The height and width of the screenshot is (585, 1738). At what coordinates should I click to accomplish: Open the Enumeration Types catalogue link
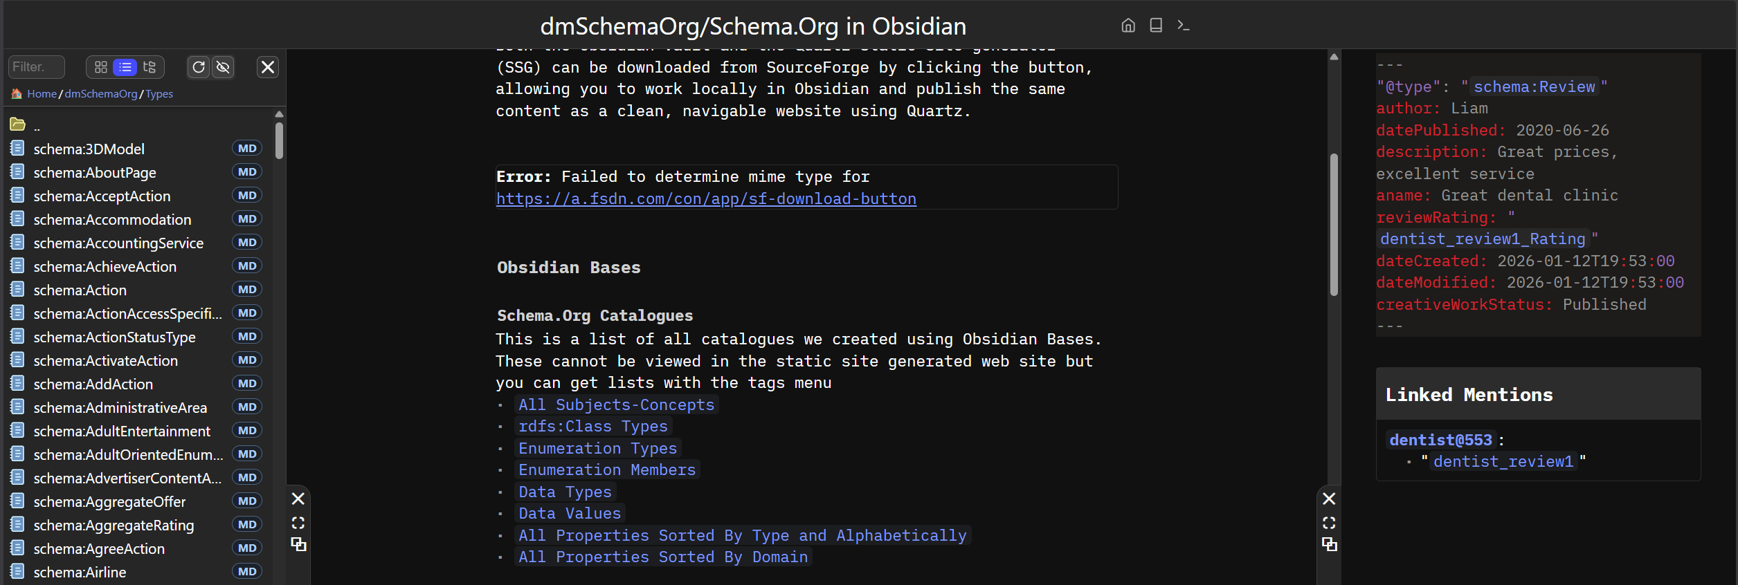pos(598,449)
